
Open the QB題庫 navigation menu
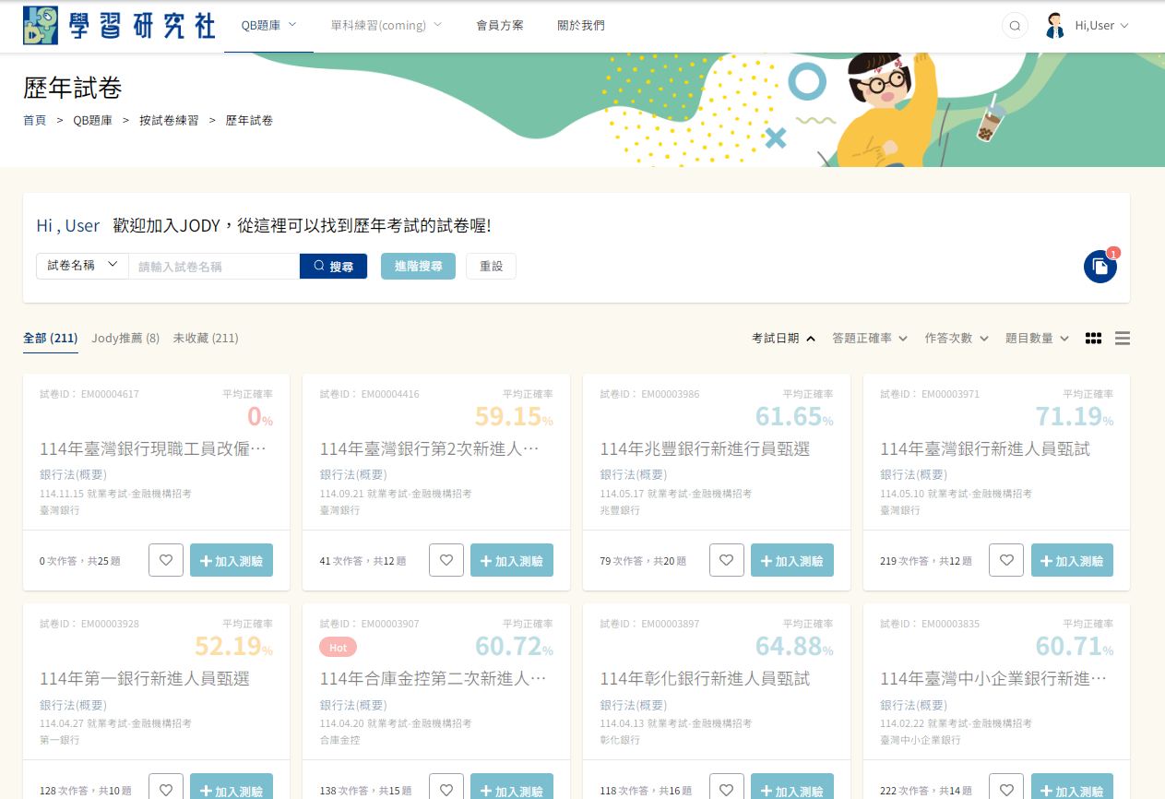(268, 26)
